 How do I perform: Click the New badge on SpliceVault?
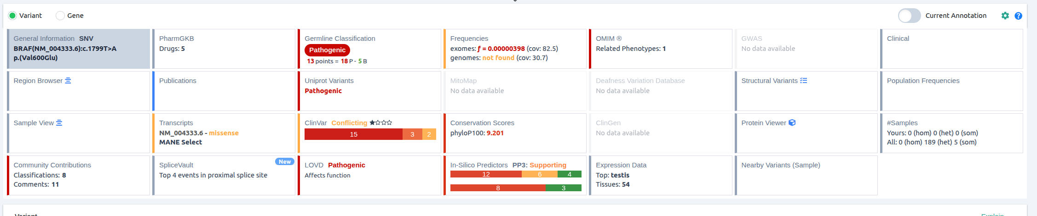tap(284, 161)
